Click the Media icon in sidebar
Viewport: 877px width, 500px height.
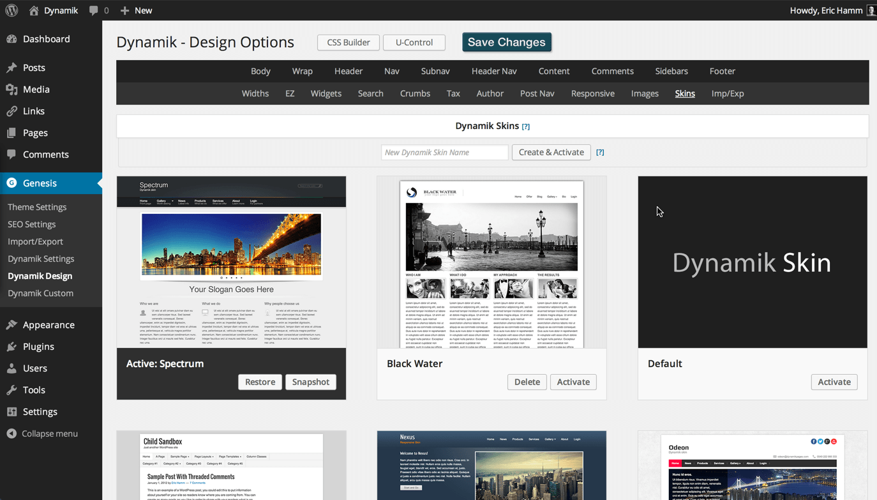tap(11, 89)
